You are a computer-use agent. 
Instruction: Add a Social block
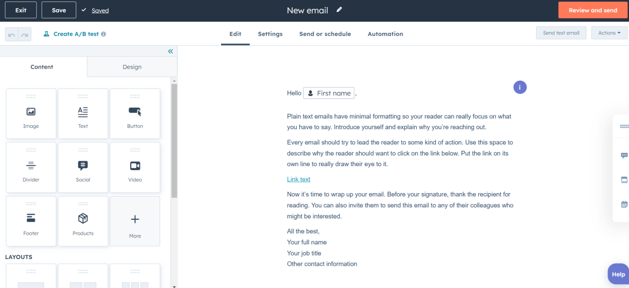(x=83, y=167)
